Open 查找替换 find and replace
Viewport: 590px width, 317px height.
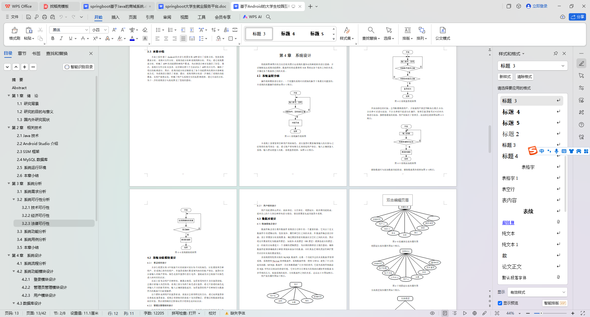(x=371, y=34)
